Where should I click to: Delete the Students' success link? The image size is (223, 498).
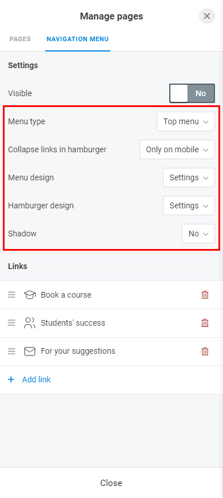pos(205,323)
